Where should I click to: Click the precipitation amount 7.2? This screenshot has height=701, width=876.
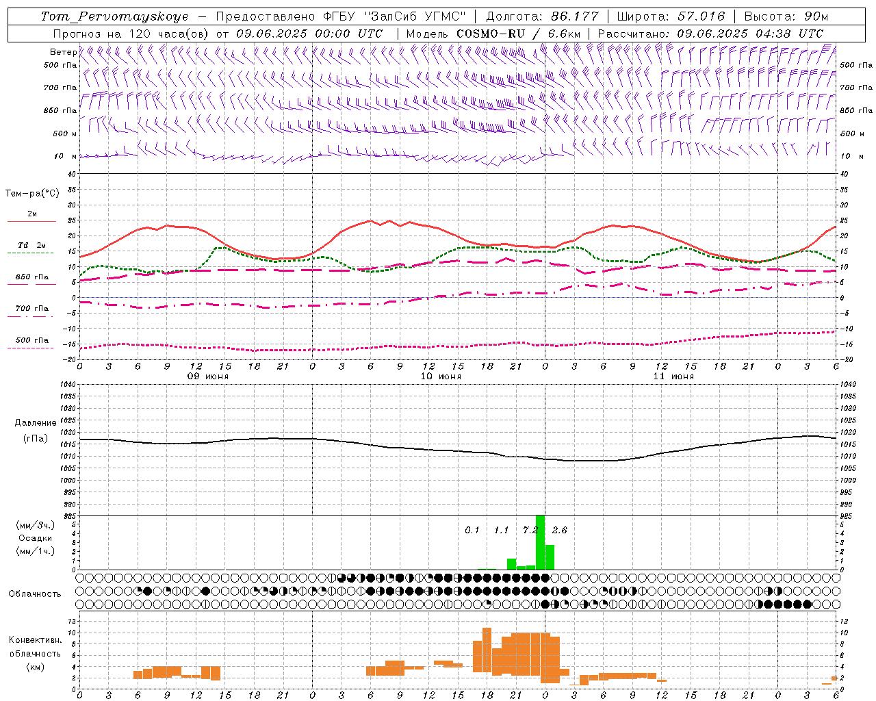coord(530,530)
